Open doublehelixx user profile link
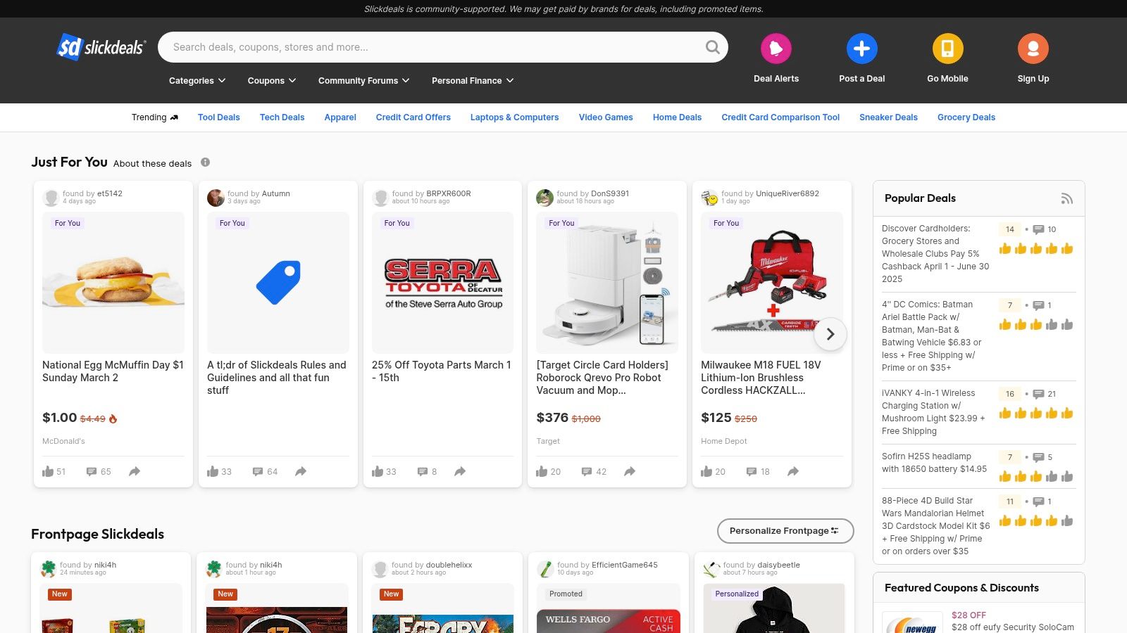1127x633 pixels. [449, 565]
